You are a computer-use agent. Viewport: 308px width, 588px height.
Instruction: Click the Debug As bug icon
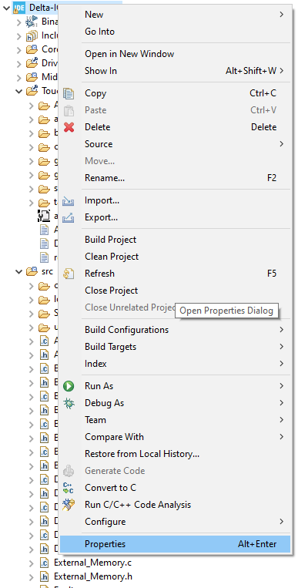point(69,403)
